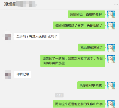Screen dimensions: 119x108
Task: Click tiger avatar beside 而你这个还是他之前的 message
Action: [111, 104]
